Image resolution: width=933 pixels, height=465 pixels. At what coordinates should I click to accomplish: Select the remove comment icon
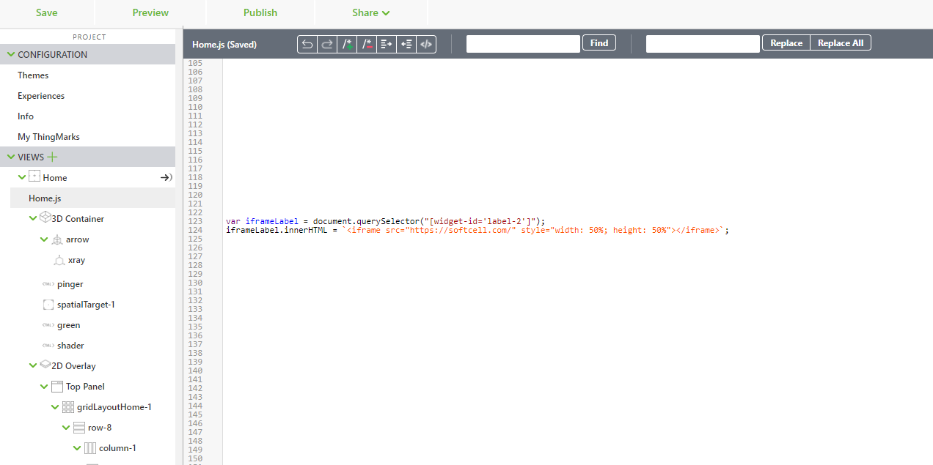tap(367, 44)
